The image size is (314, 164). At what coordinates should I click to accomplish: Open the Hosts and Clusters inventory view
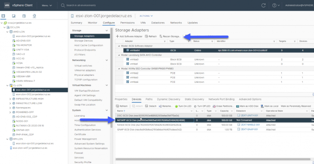pyautogui.click(x=3, y=16)
